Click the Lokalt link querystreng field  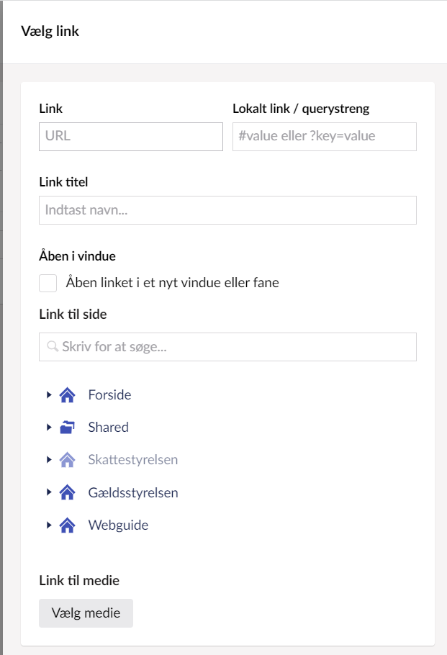(x=325, y=137)
